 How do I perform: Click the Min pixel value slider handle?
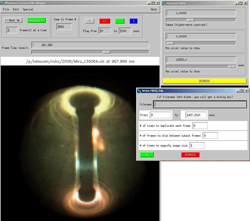170,43
